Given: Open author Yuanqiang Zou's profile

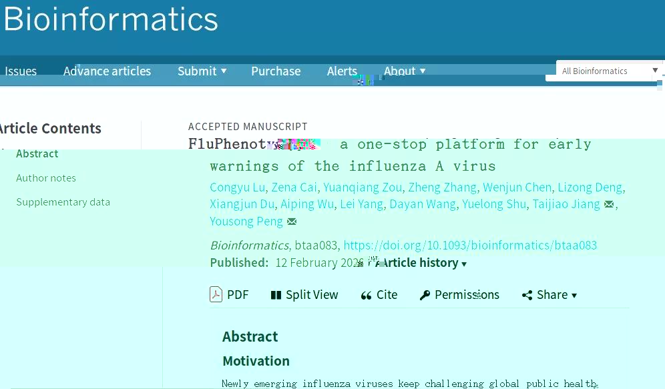Looking at the screenshot, I should tap(363, 187).
